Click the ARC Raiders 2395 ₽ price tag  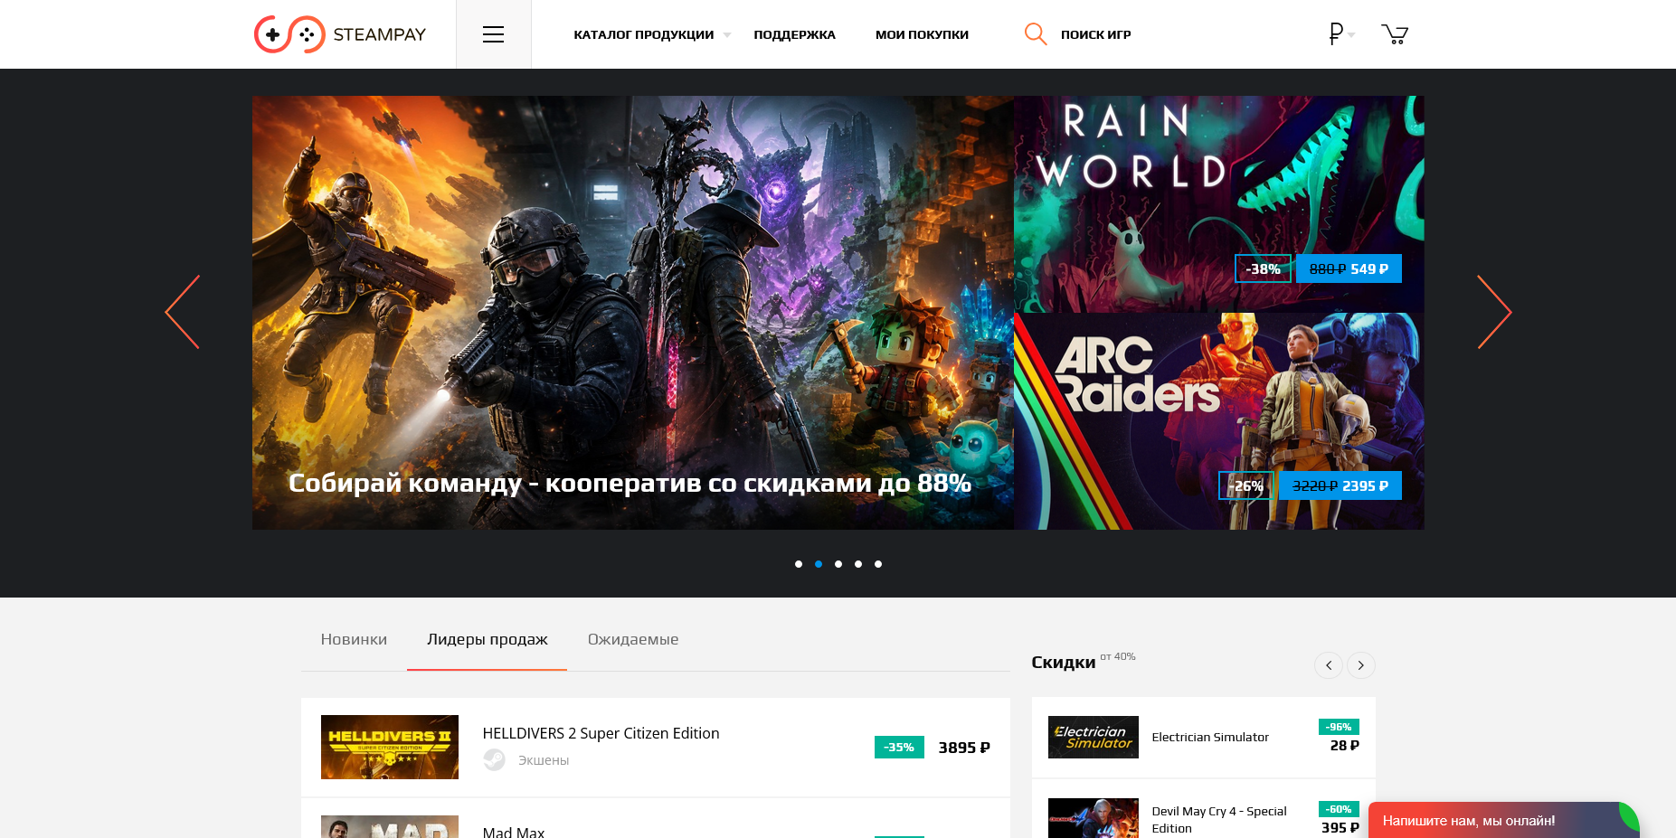click(x=1340, y=485)
